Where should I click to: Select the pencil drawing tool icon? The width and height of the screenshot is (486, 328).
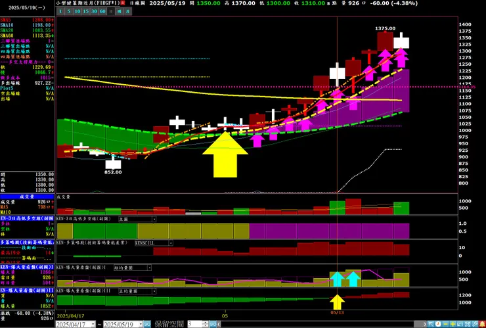pyautogui.click(x=475, y=324)
